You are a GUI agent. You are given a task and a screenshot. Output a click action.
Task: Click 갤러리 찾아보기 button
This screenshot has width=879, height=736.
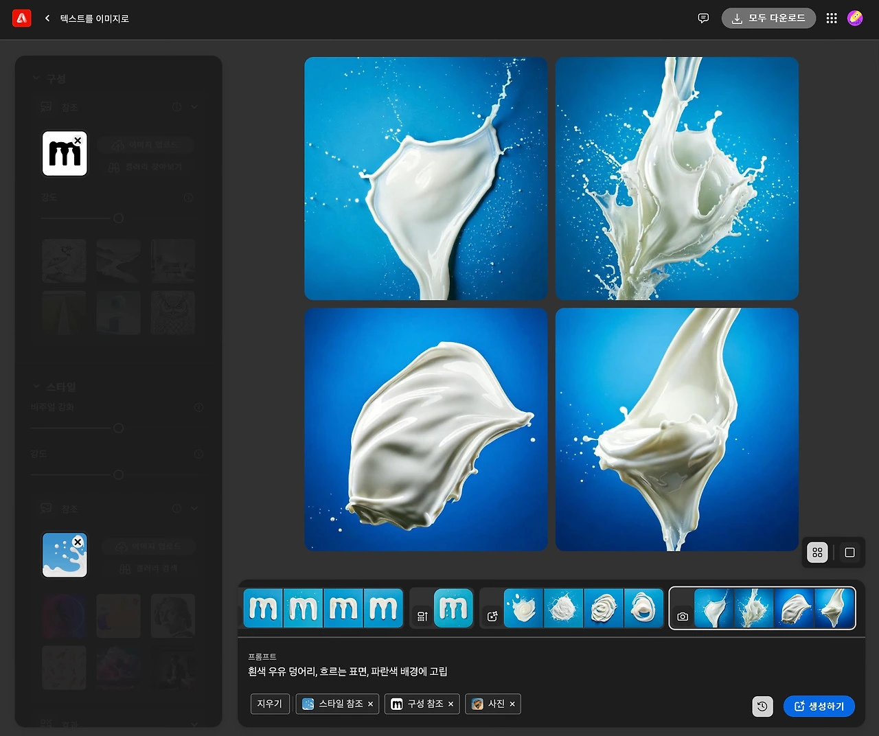click(146, 167)
